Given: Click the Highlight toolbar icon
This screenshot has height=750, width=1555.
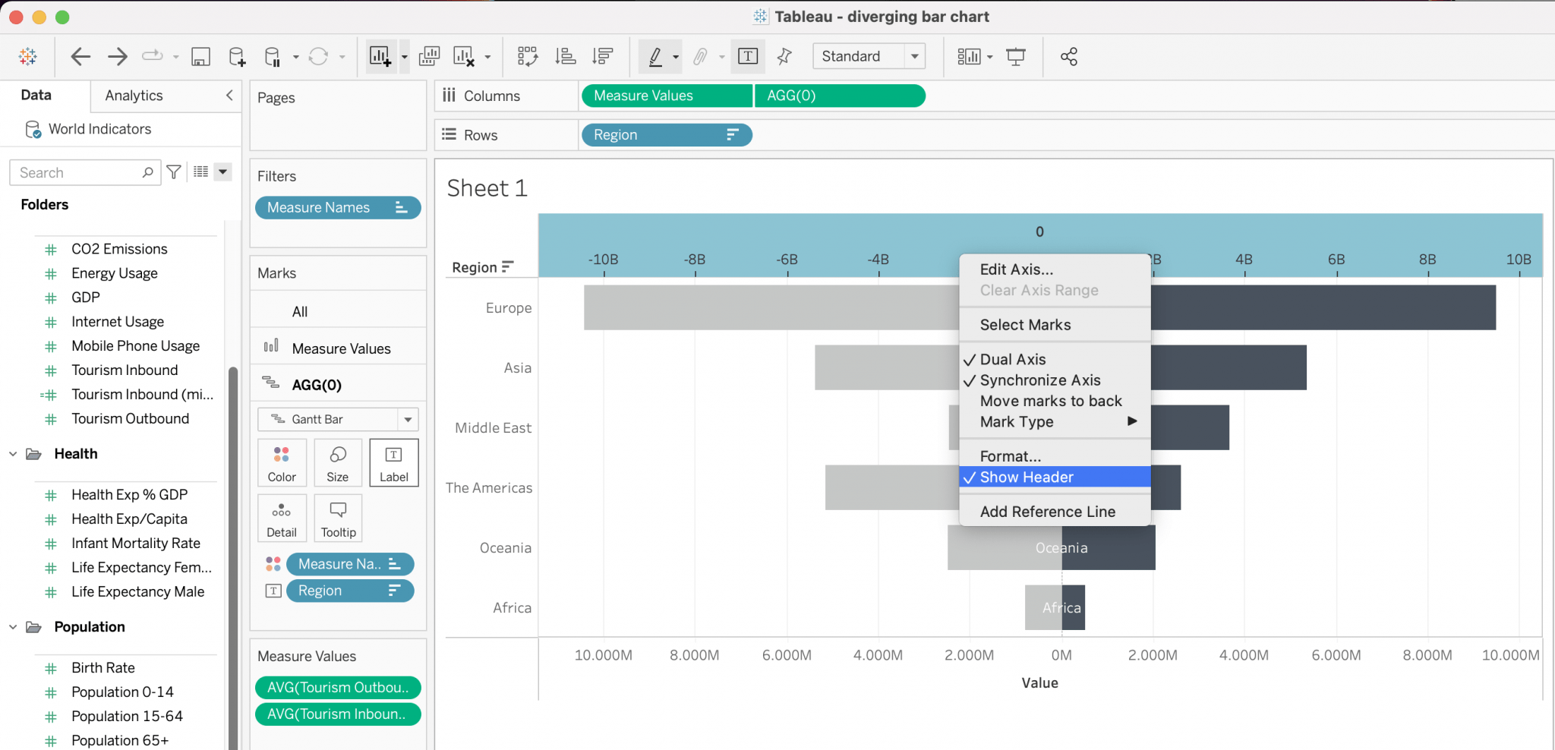Looking at the screenshot, I should coord(656,56).
